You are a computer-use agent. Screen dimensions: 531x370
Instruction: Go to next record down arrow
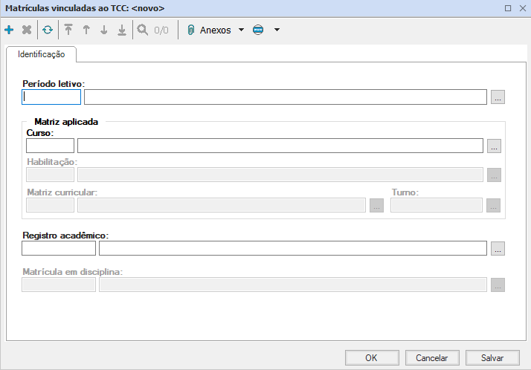point(104,30)
